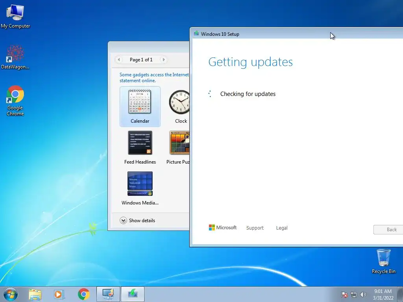Image resolution: width=403 pixels, height=302 pixels.
Task: Launch Google Chrome from the desktop
Action: point(15,100)
